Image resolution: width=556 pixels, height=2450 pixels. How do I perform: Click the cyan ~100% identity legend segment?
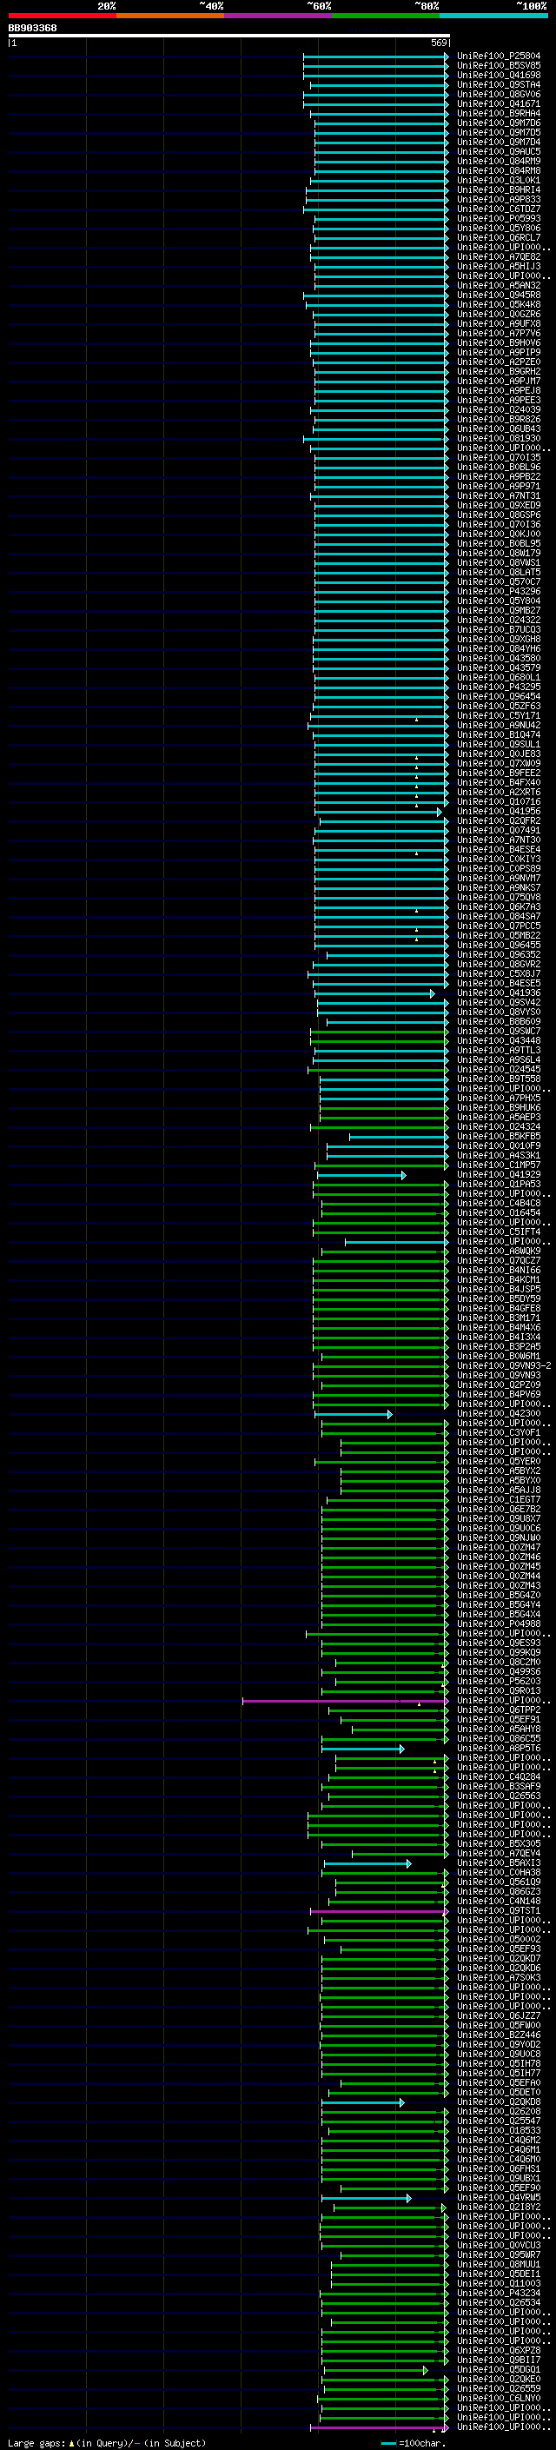[x=493, y=16]
